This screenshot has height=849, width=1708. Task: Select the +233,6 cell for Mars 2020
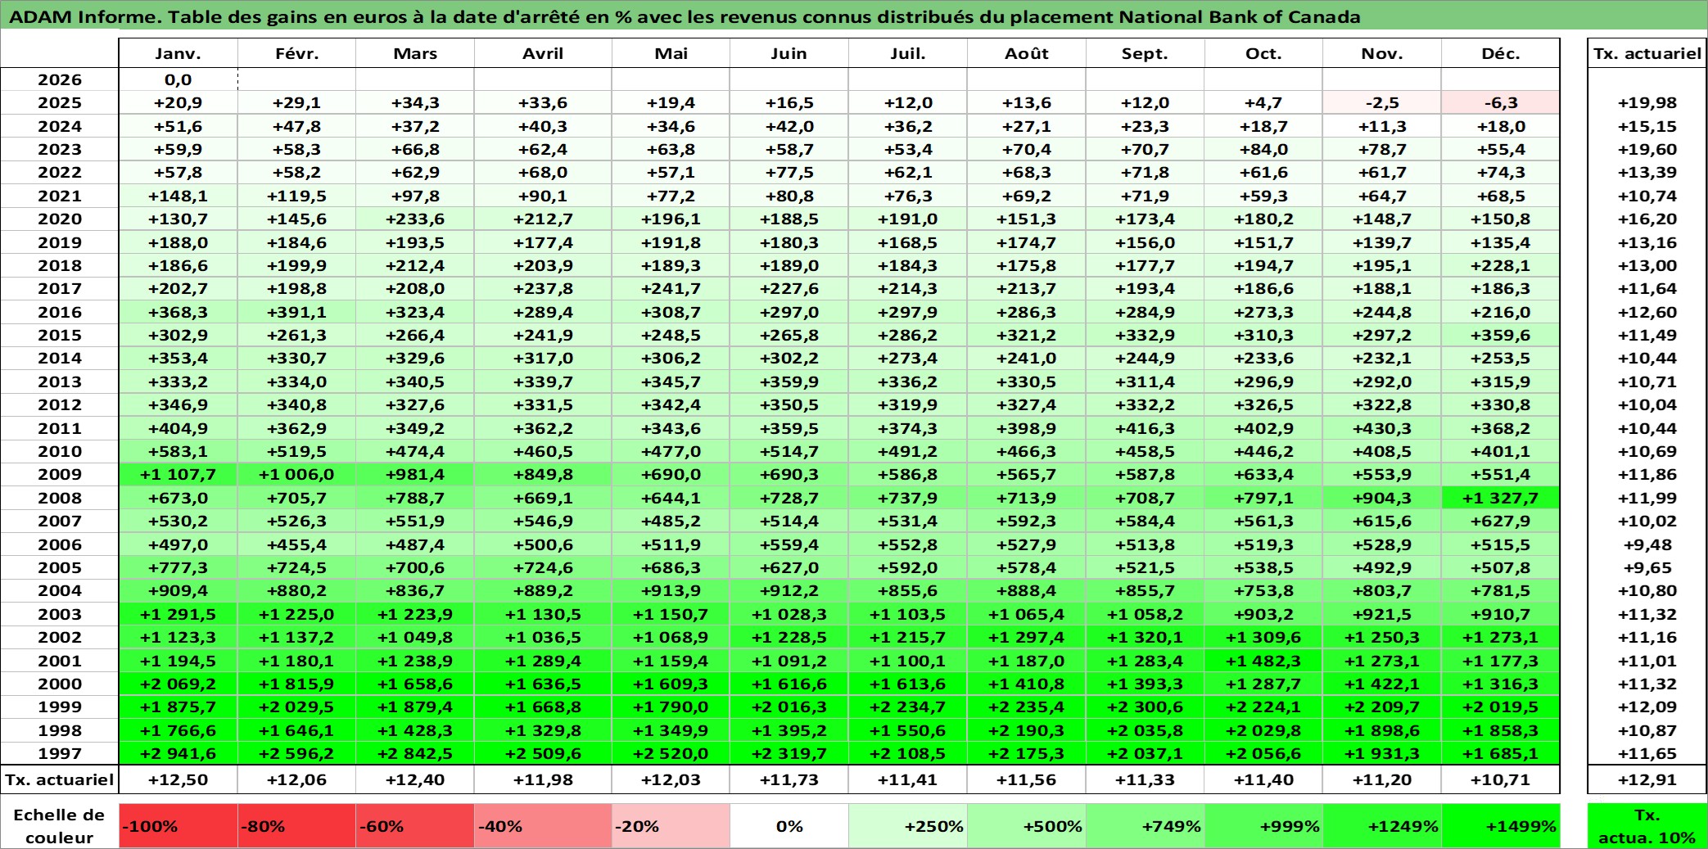click(x=415, y=219)
